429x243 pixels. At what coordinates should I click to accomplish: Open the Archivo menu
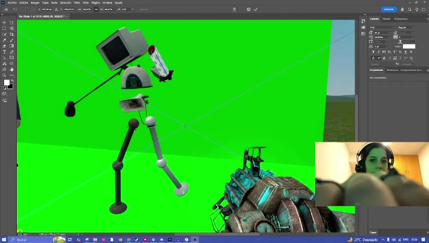pos(12,2)
